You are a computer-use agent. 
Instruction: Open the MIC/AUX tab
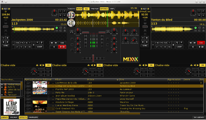[14, 117]
